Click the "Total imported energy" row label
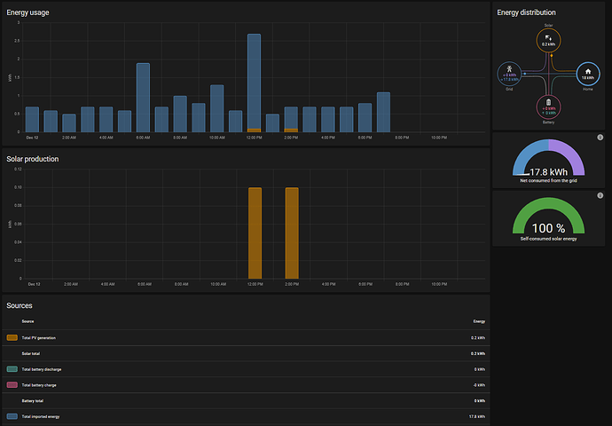This screenshot has width=612, height=426. click(x=41, y=416)
